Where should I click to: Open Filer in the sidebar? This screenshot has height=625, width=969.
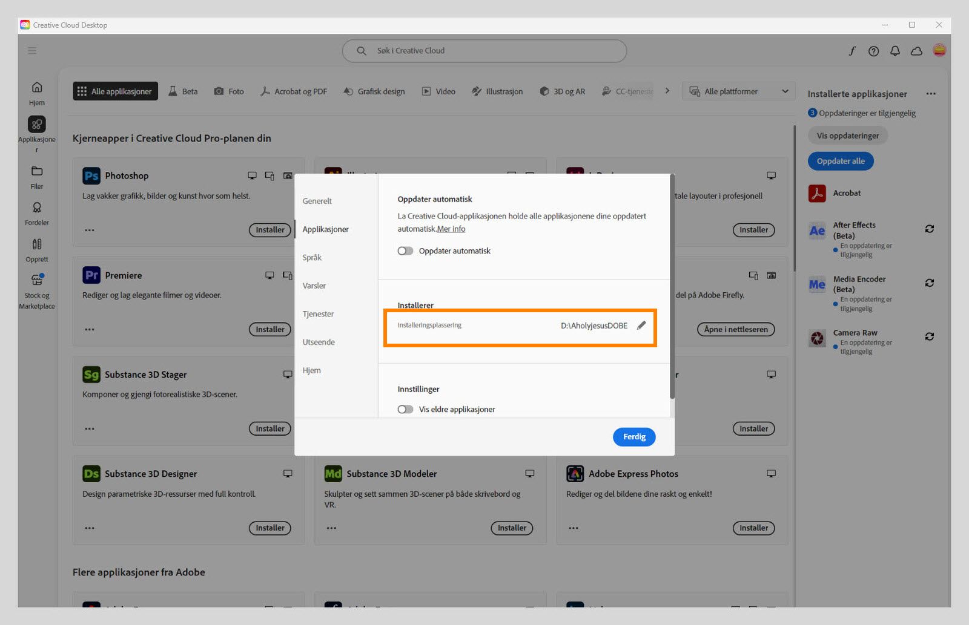coord(37,177)
